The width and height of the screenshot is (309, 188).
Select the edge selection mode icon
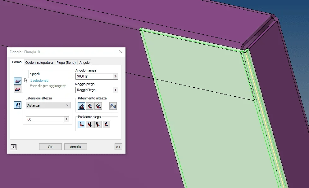[x=18, y=81]
